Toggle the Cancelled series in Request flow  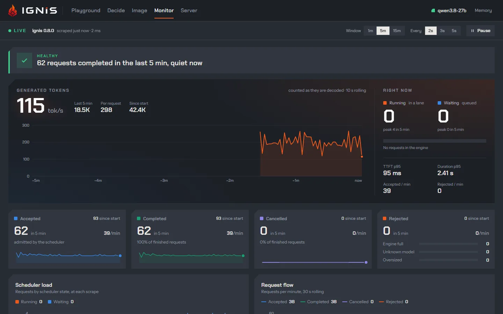click(358, 302)
